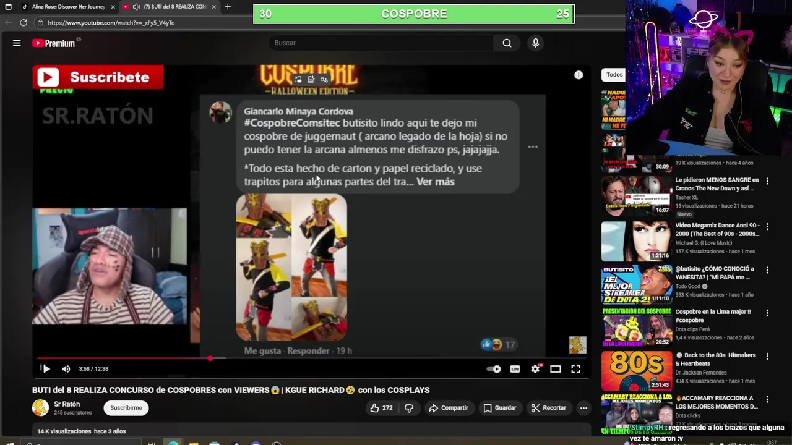Open Sr Ratón channel avatar
792x445 pixels.
click(x=40, y=408)
